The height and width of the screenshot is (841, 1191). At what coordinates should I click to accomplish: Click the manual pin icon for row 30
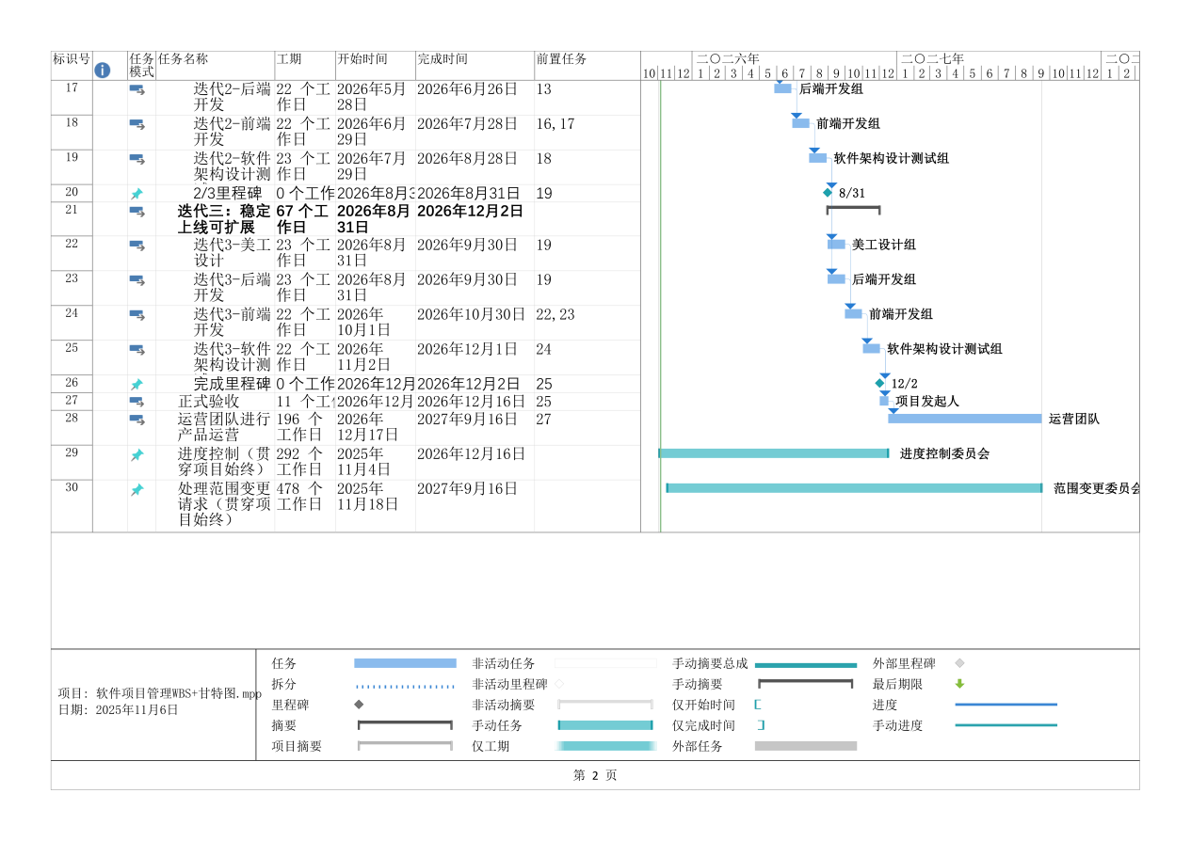(x=137, y=490)
